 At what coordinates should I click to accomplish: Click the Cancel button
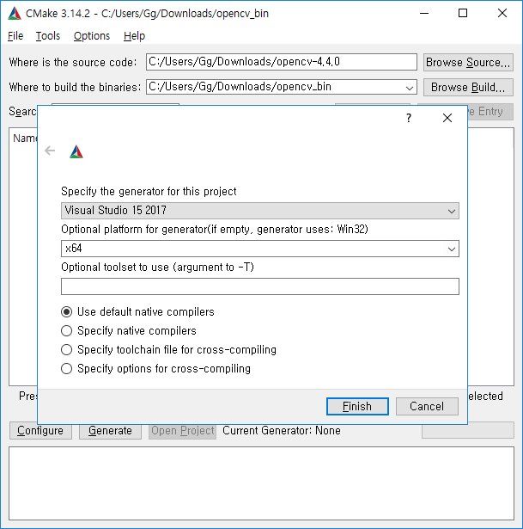click(427, 406)
